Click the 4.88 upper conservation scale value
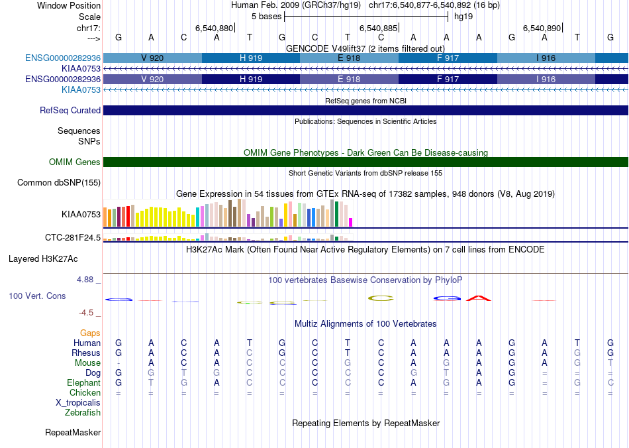 (x=85, y=280)
